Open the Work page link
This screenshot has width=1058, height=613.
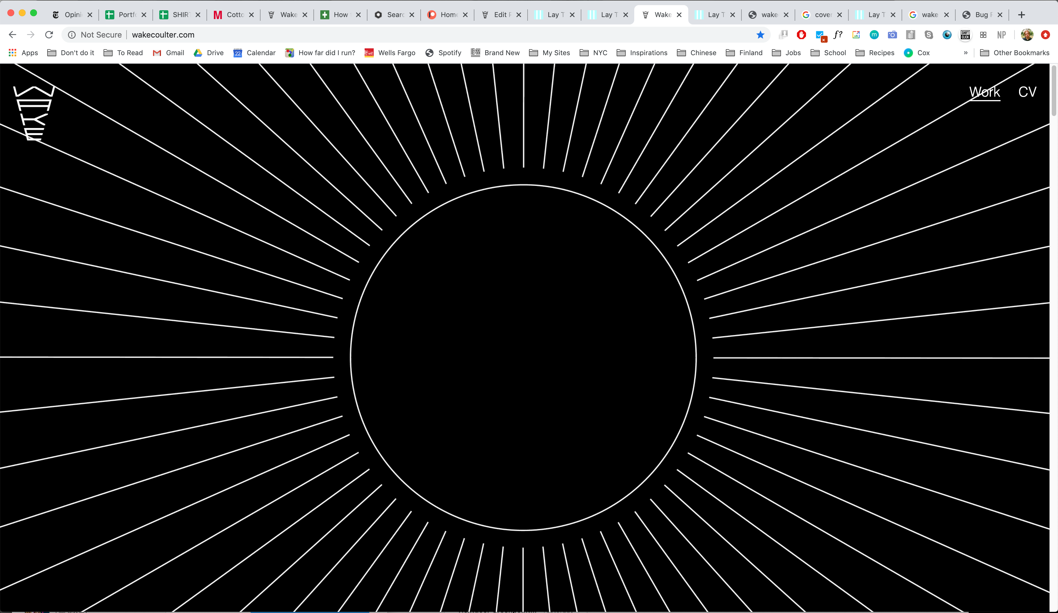click(x=985, y=92)
